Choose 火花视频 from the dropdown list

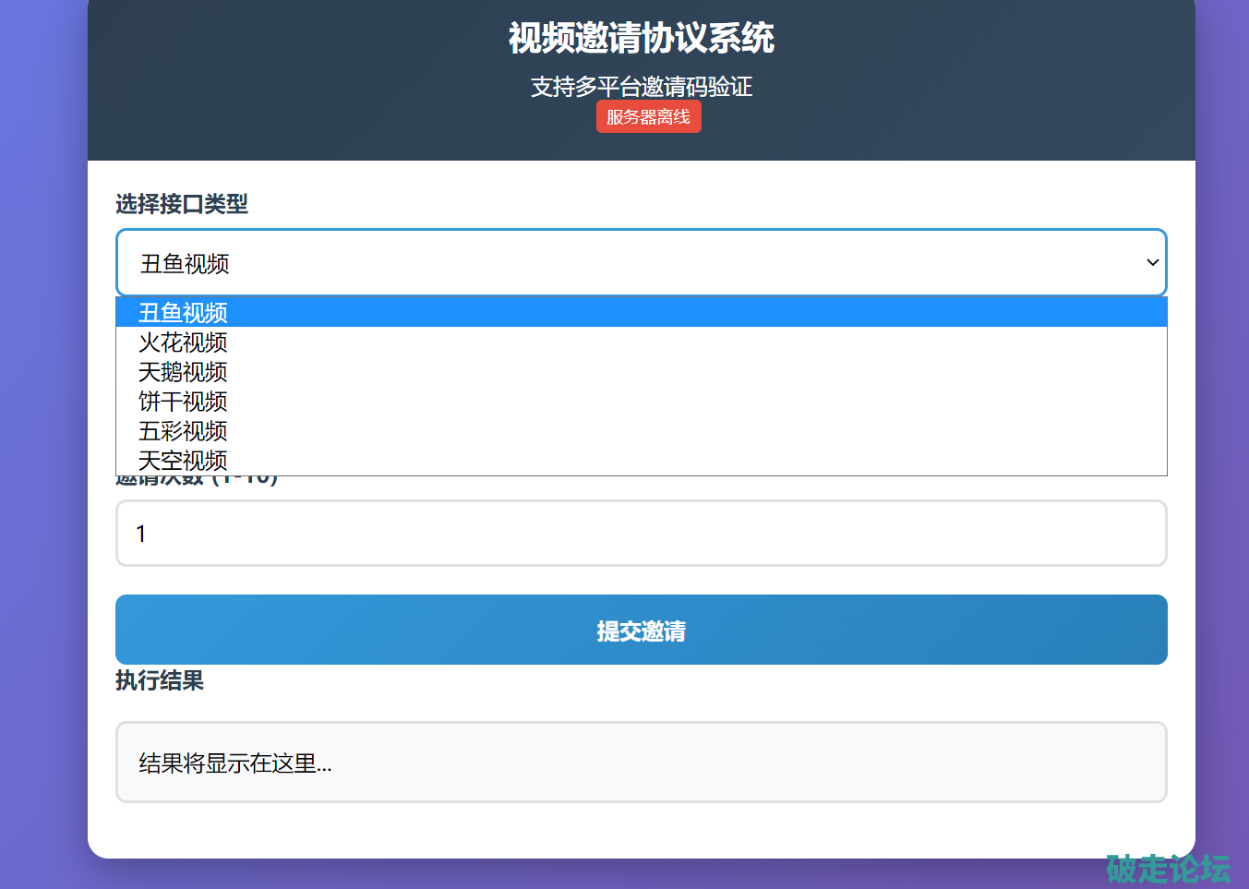(183, 342)
